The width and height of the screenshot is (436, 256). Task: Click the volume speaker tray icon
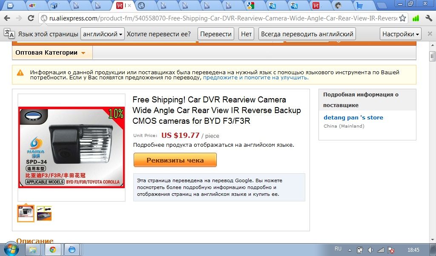[370, 250]
